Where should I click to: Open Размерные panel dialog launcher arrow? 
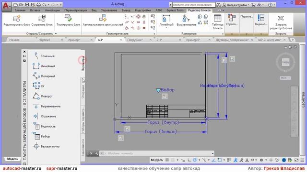click(223, 34)
